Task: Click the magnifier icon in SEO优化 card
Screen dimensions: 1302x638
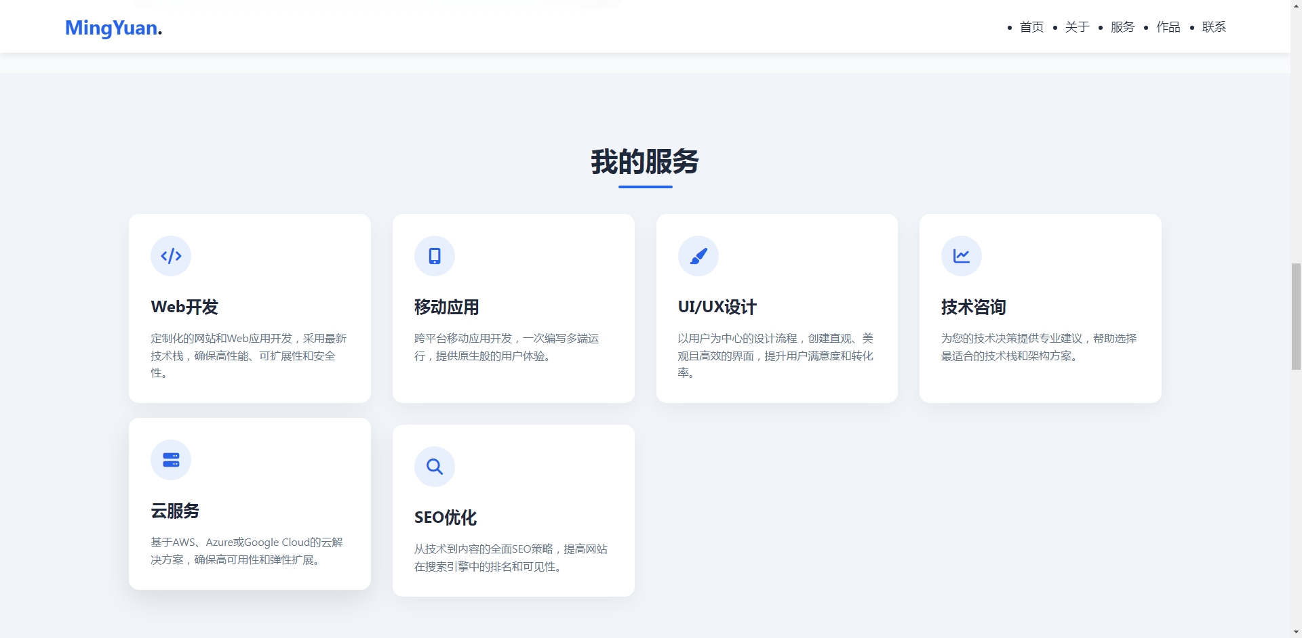Action: point(435,467)
